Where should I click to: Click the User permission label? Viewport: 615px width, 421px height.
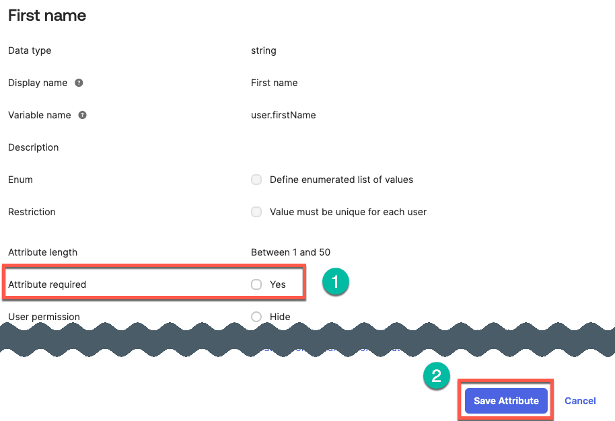pyautogui.click(x=44, y=317)
